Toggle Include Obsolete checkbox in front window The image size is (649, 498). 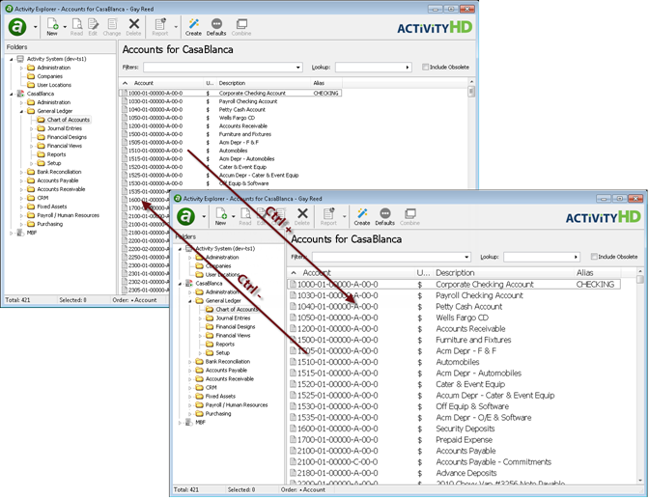click(594, 257)
